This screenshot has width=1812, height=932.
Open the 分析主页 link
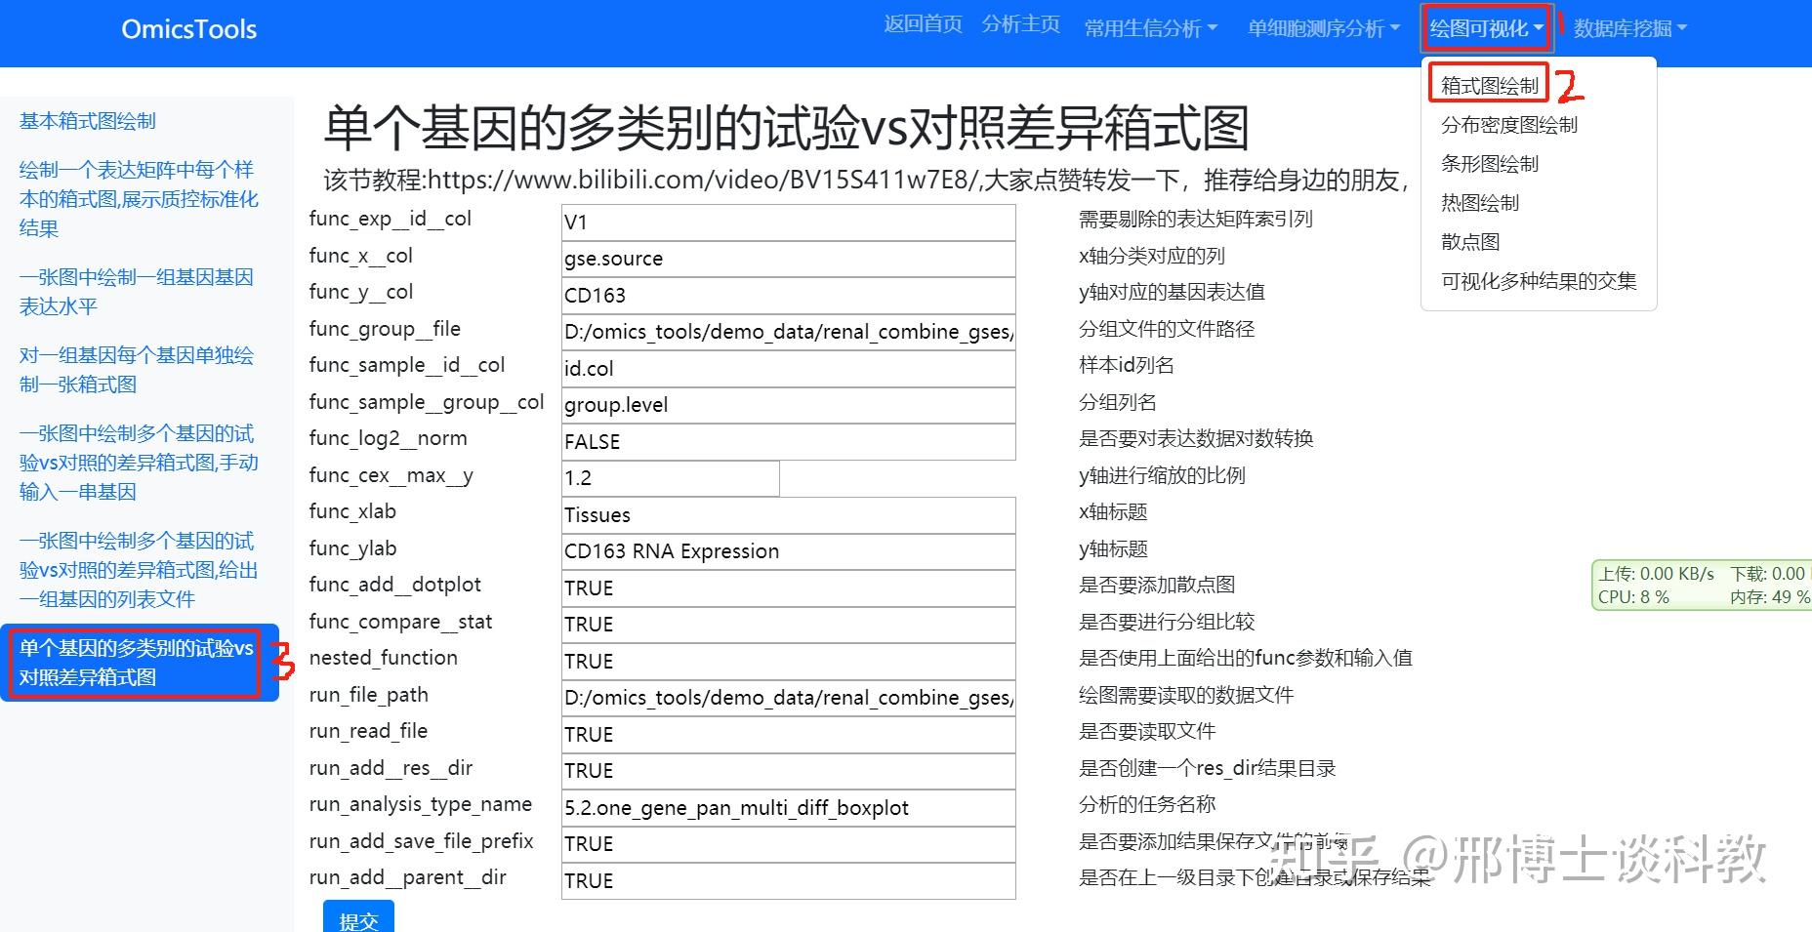click(1021, 24)
